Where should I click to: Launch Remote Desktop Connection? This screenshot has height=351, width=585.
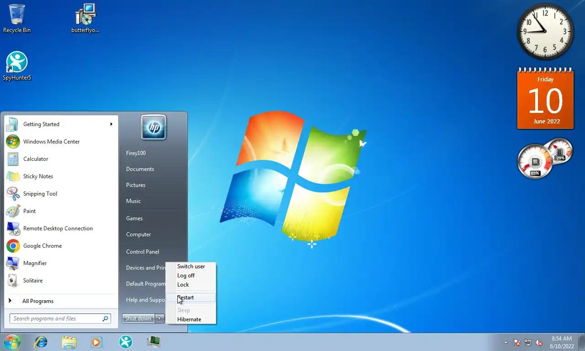pyautogui.click(x=61, y=229)
